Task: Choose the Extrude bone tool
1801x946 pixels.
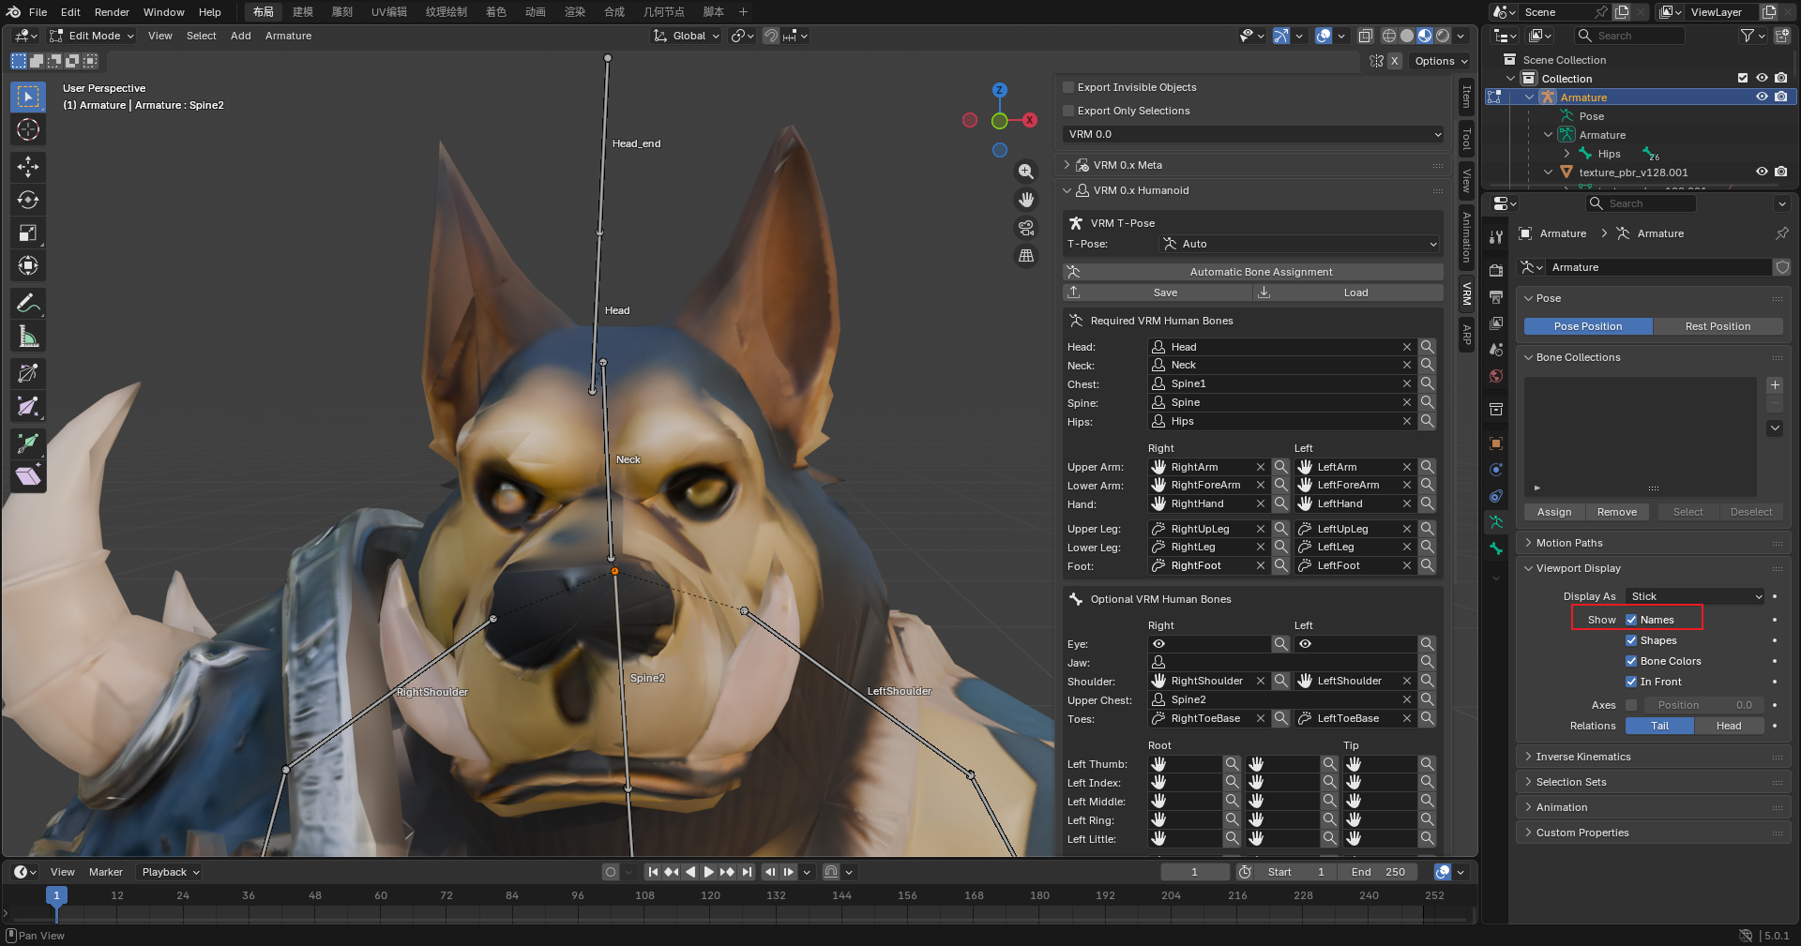Action: (28, 443)
